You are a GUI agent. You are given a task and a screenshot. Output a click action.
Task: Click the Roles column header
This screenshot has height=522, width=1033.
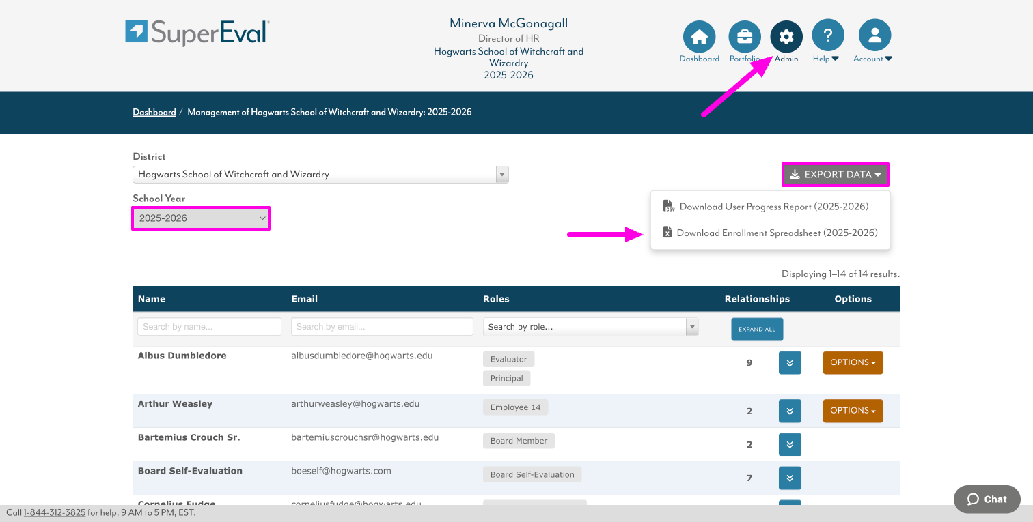pyautogui.click(x=496, y=299)
